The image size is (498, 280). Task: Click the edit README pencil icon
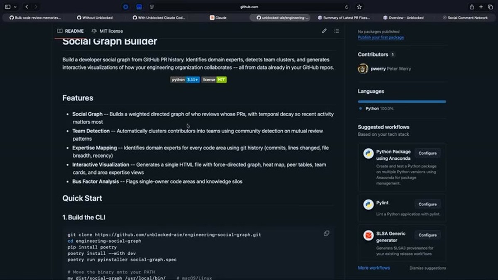[x=324, y=31]
